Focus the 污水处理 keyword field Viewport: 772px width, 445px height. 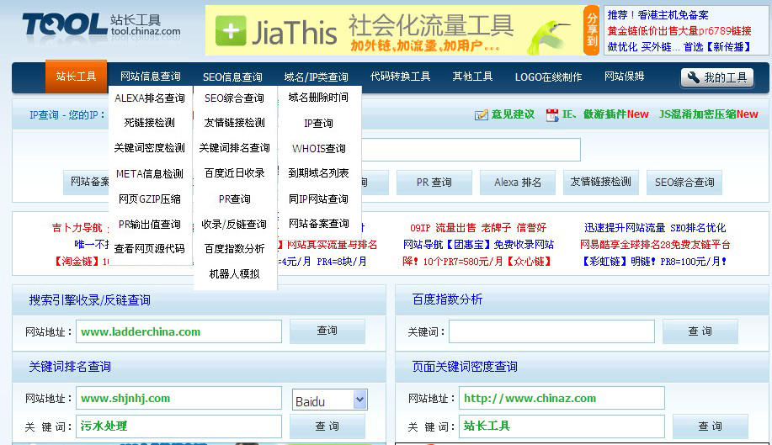click(178, 426)
